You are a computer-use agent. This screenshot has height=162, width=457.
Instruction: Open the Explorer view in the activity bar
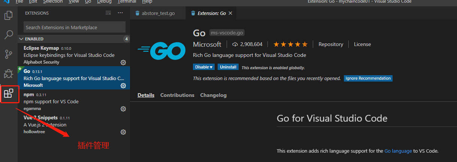[8, 15]
